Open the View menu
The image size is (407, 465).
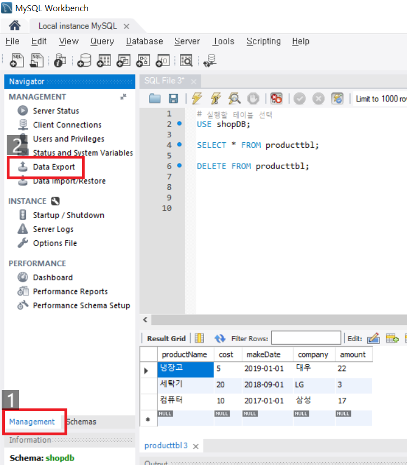[x=68, y=41]
